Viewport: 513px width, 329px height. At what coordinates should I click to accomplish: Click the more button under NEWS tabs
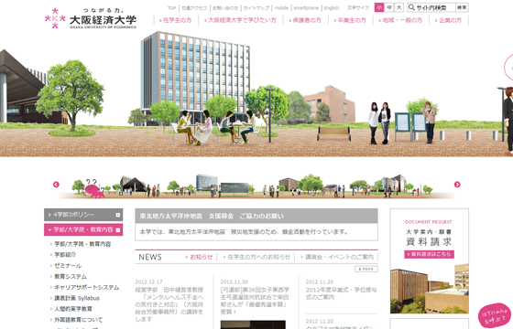(x=366, y=269)
